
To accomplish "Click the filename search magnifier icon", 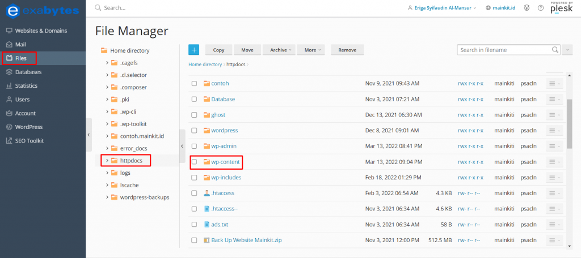I will (x=555, y=50).
